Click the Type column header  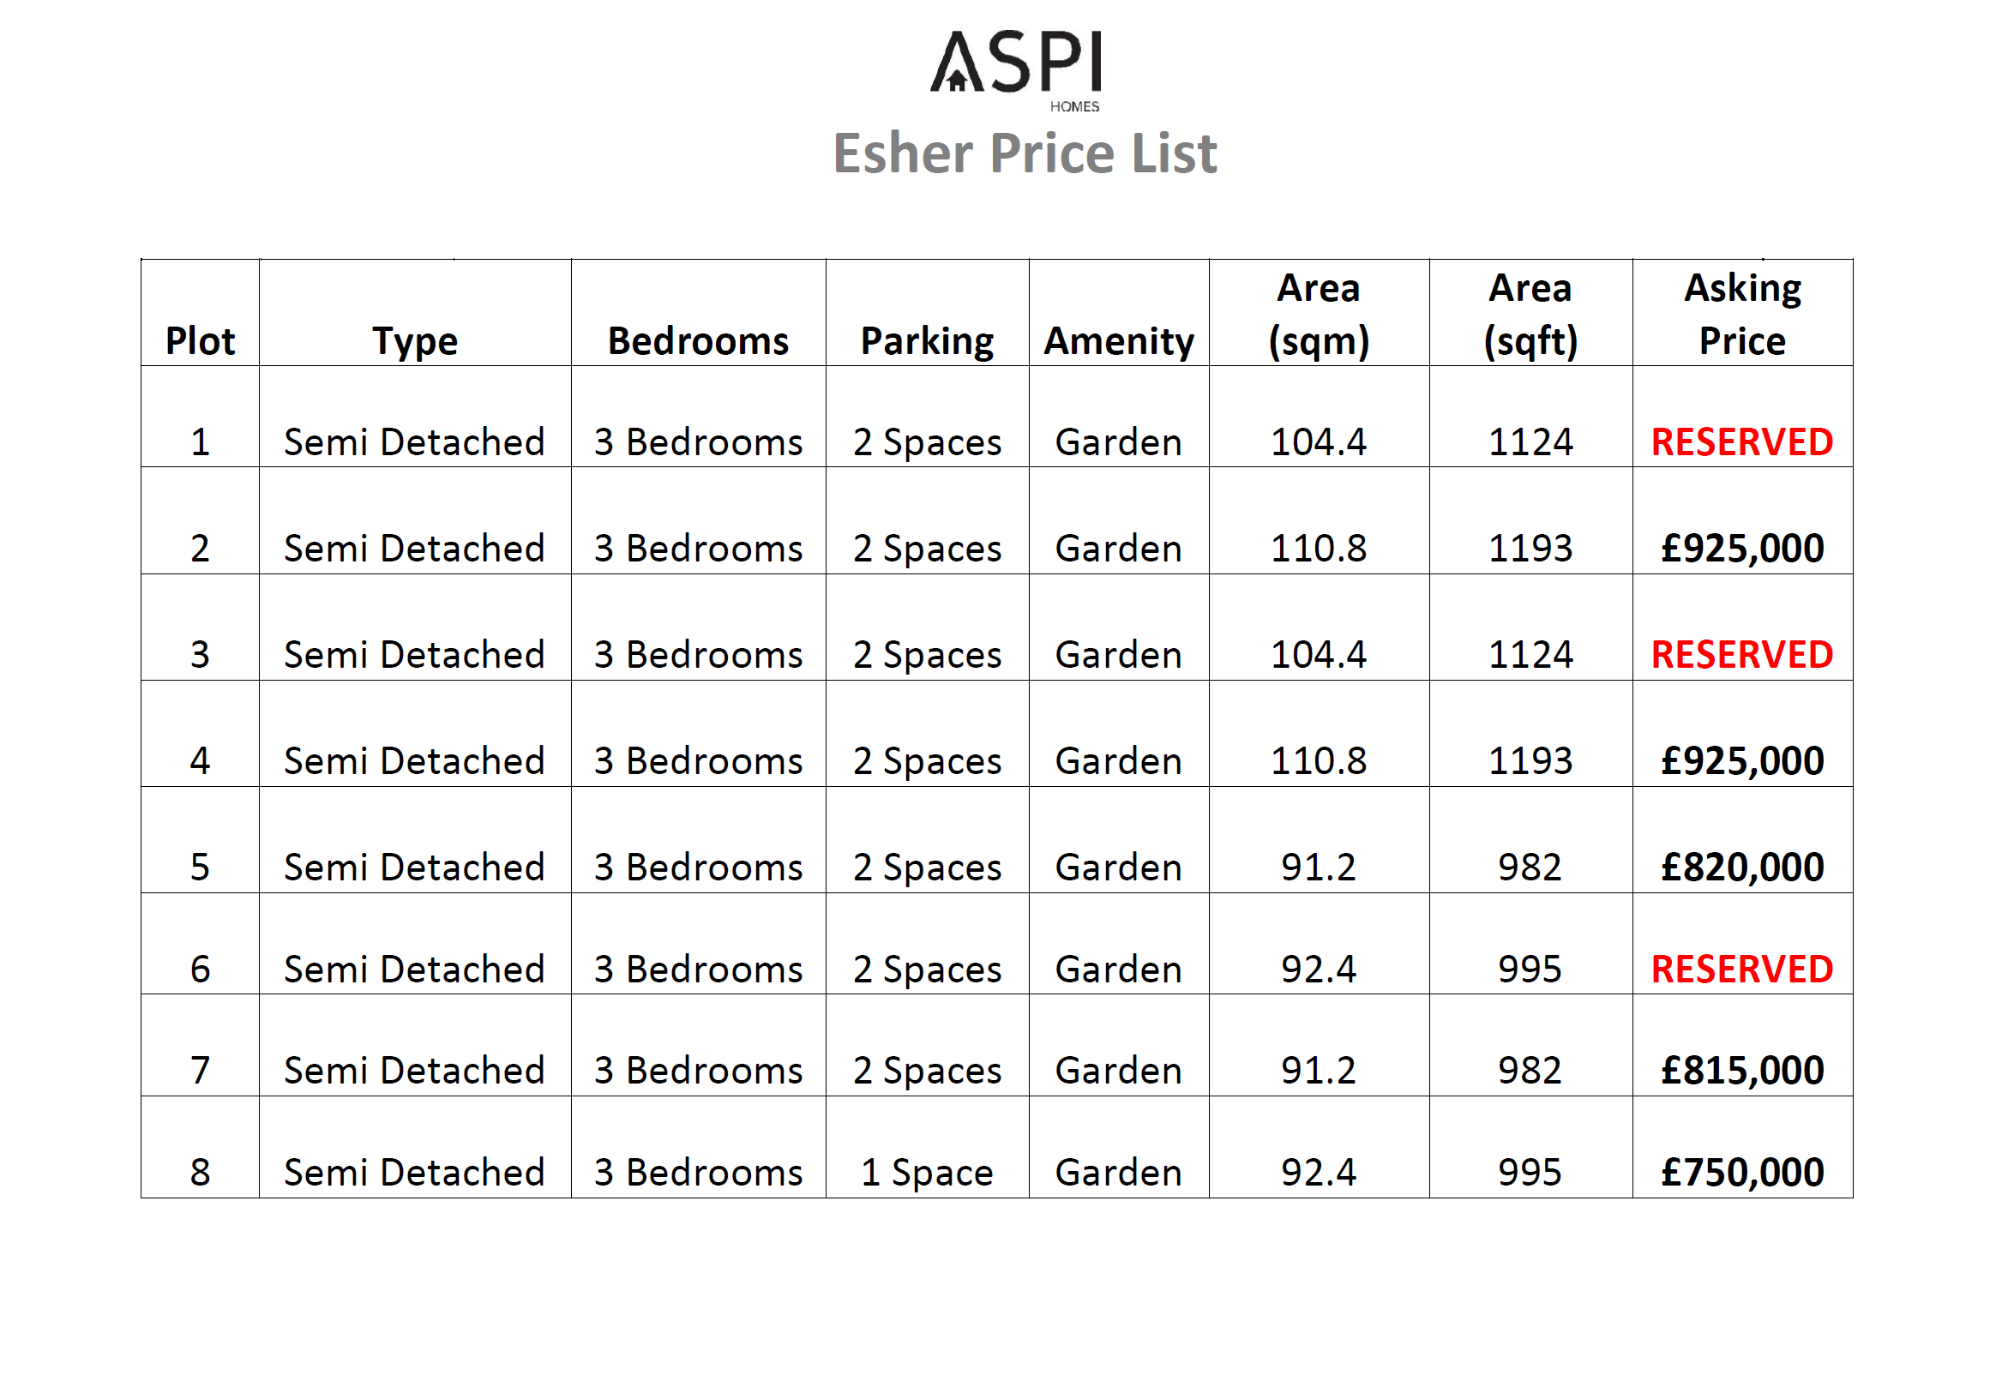point(414,340)
